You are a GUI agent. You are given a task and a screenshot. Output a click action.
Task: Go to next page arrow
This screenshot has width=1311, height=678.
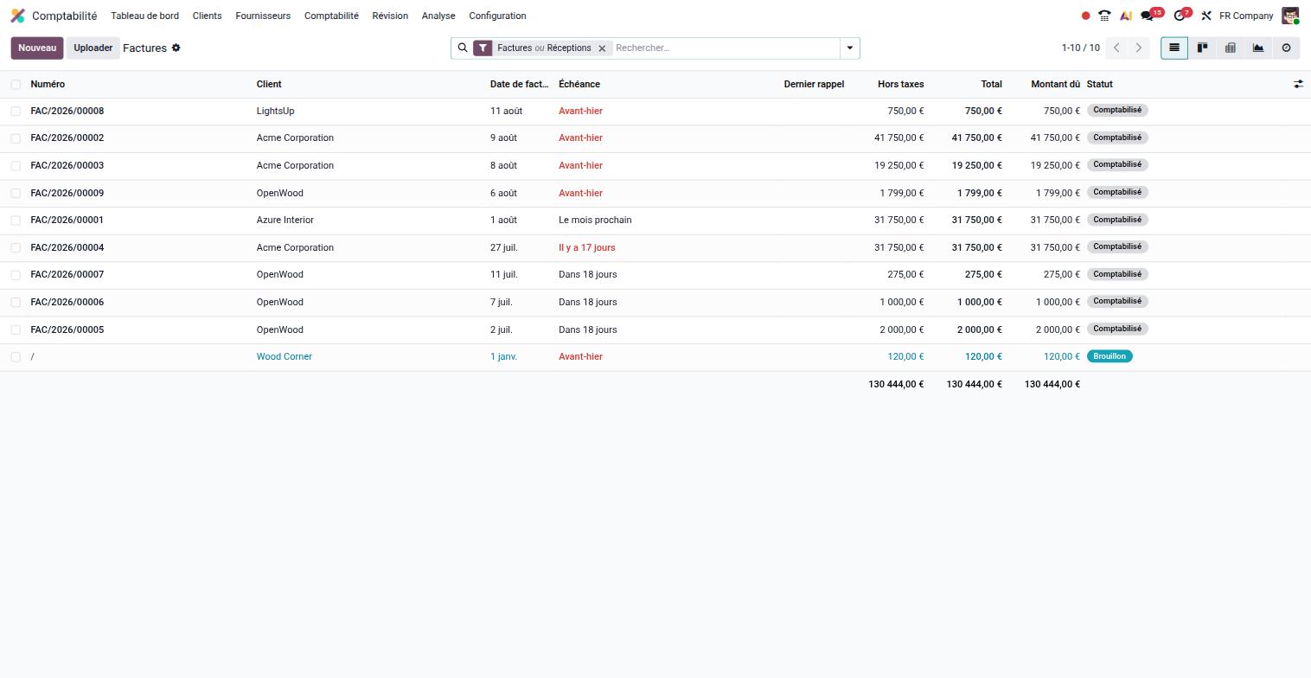[1138, 48]
